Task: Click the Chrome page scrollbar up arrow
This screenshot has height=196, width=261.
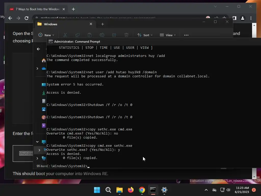Action: (x=254, y=25)
